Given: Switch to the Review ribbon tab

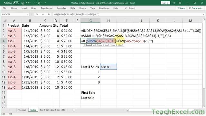Looking at the screenshot, I should (x=83, y=8).
